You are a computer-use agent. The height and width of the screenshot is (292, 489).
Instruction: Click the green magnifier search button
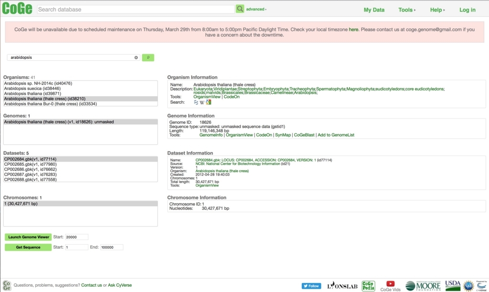click(240, 9)
